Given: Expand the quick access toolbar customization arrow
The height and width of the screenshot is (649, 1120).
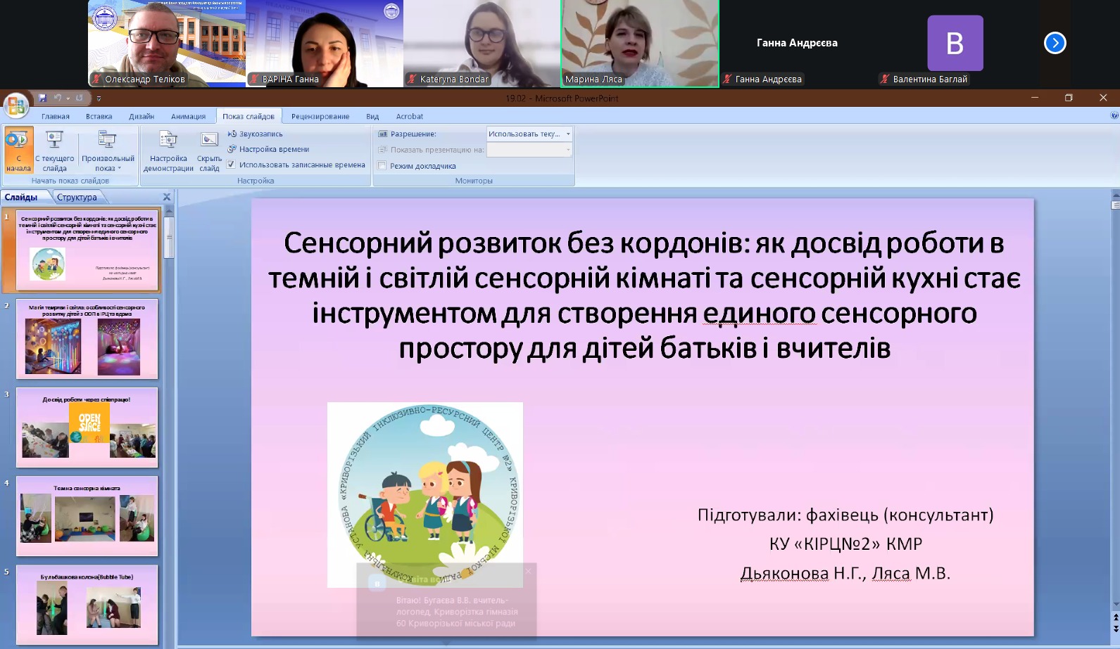Looking at the screenshot, I should (99, 98).
